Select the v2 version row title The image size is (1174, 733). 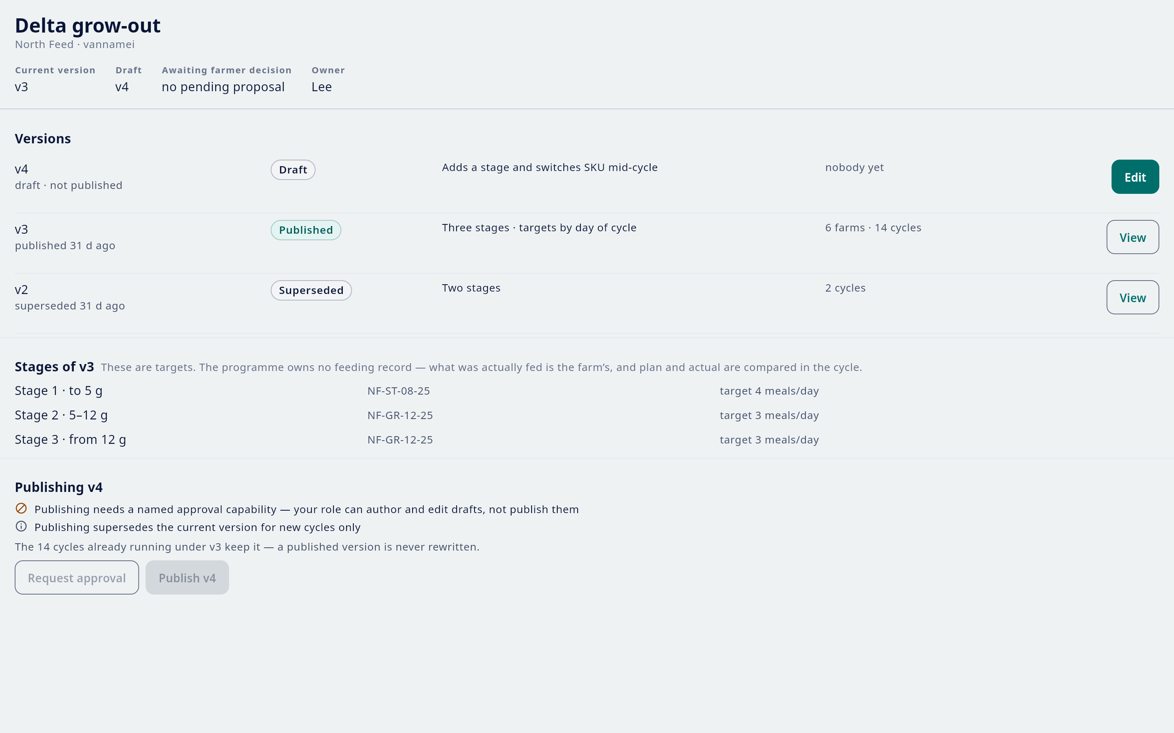(x=21, y=290)
